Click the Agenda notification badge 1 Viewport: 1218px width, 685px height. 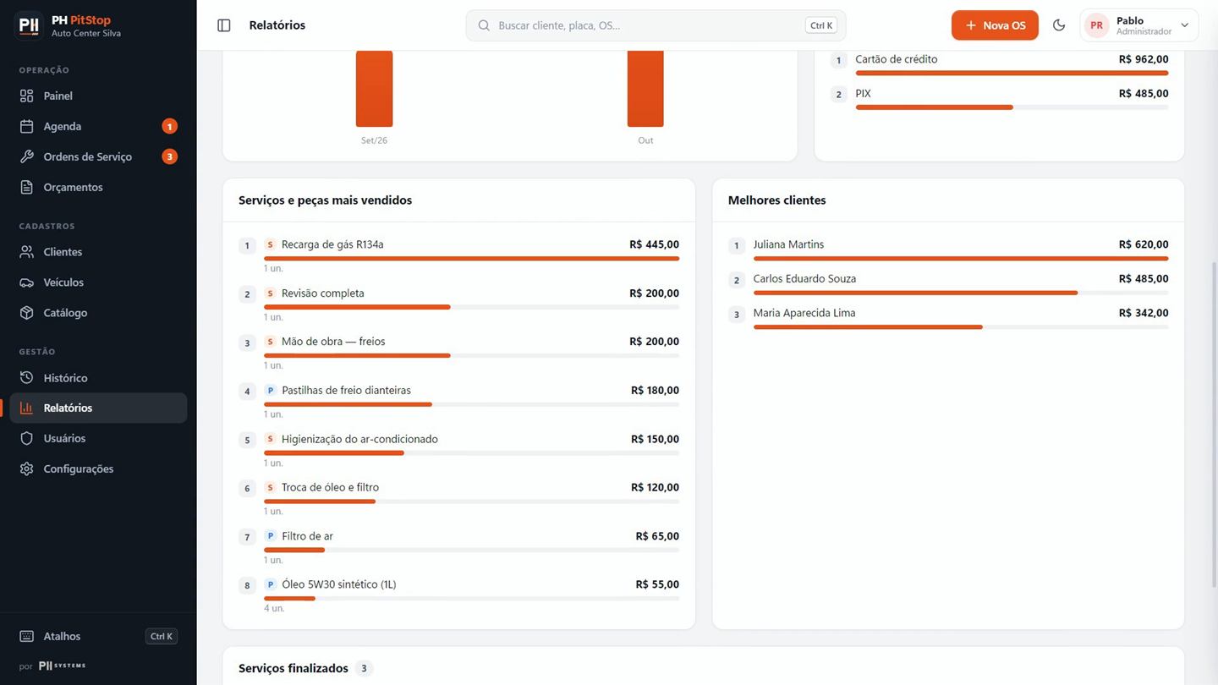click(170, 126)
